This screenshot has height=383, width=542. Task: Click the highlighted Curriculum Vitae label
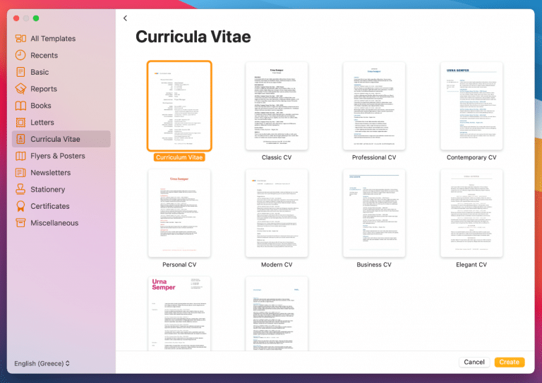point(179,157)
